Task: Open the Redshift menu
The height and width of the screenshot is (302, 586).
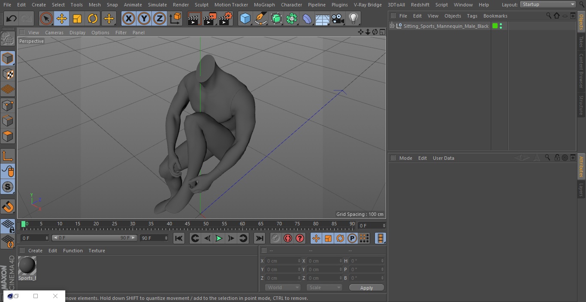Action: pos(420,5)
